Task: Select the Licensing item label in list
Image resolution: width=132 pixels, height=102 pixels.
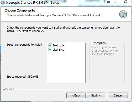Action: tap(59, 50)
